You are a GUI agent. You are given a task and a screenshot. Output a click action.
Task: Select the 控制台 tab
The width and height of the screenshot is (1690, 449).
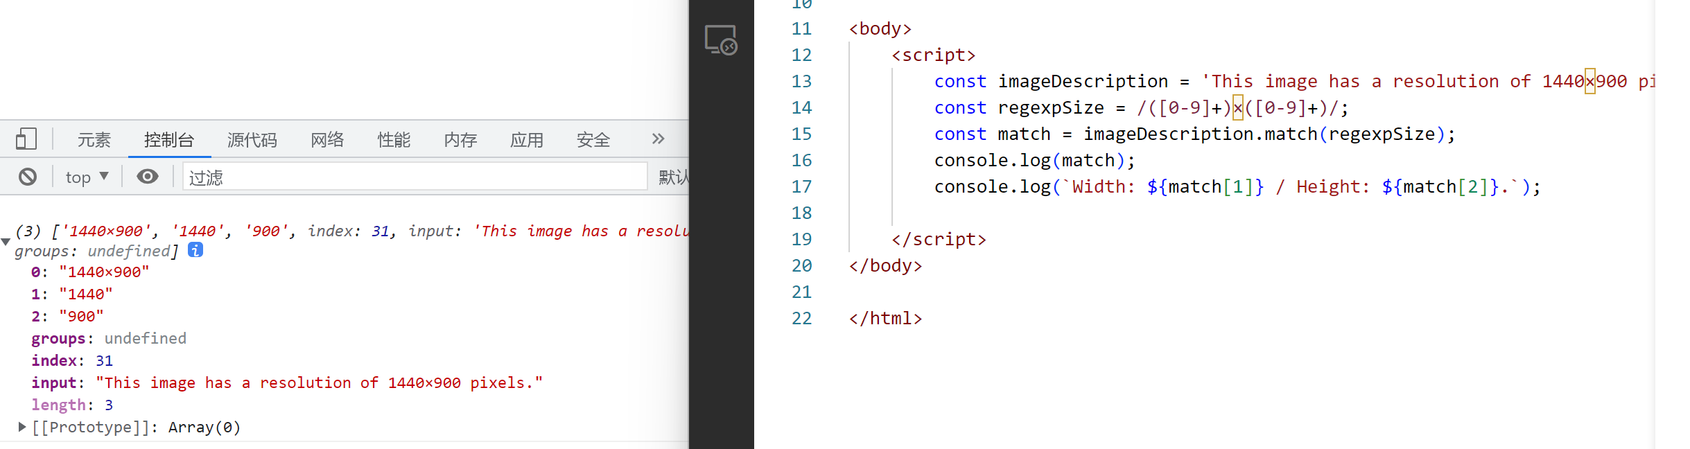pos(169,140)
